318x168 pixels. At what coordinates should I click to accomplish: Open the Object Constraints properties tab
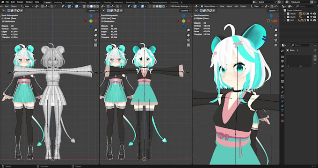282,106
